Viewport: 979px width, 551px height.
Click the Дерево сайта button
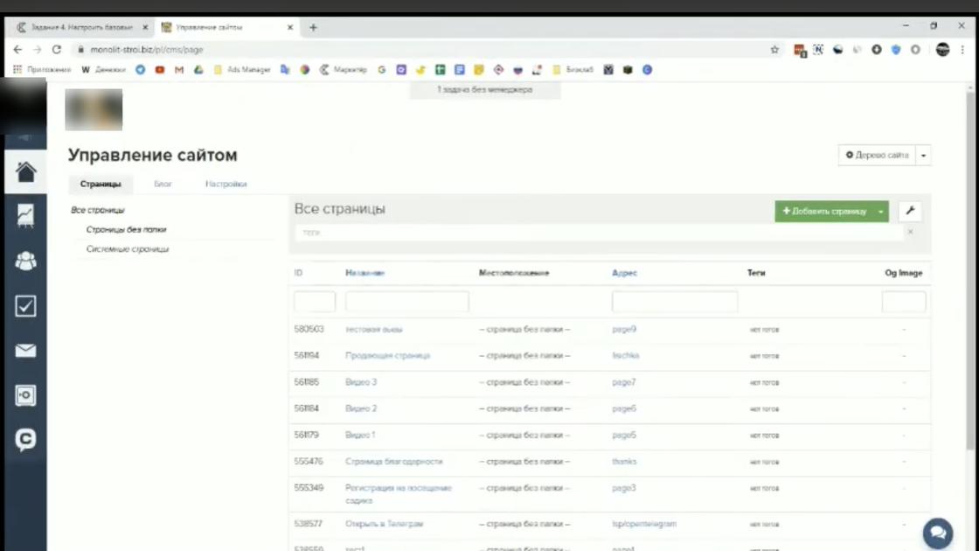[x=877, y=155]
